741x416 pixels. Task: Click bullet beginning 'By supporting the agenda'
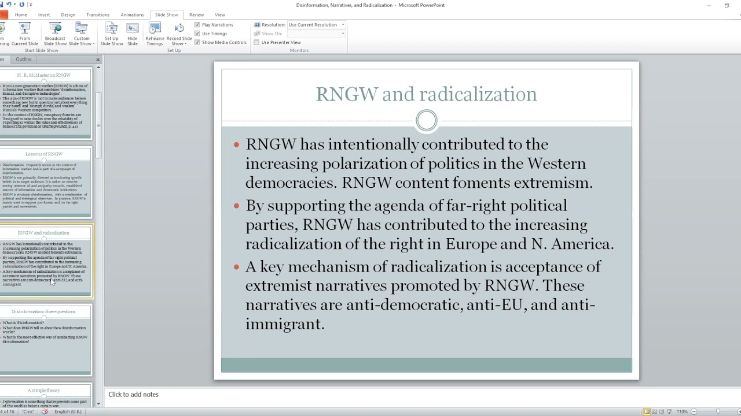click(x=430, y=225)
